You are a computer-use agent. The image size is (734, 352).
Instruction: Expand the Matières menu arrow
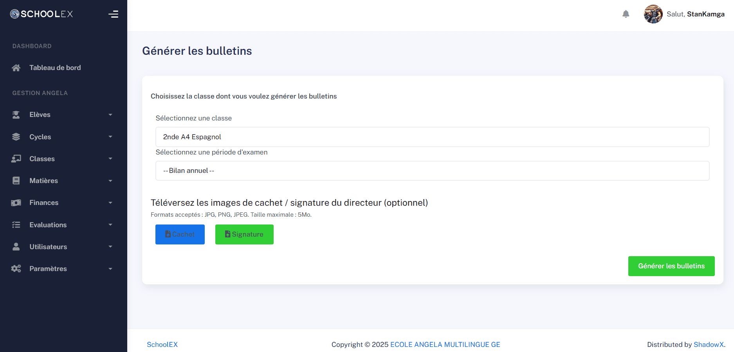[x=110, y=181]
